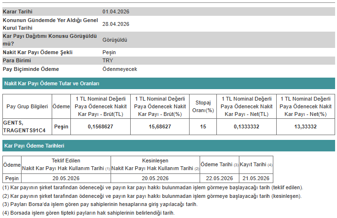Select the Konunun Gündemde Yer Aldığı Genel Kurul Tarihi label
Screen dimensions: 337x218
pos(50,24)
